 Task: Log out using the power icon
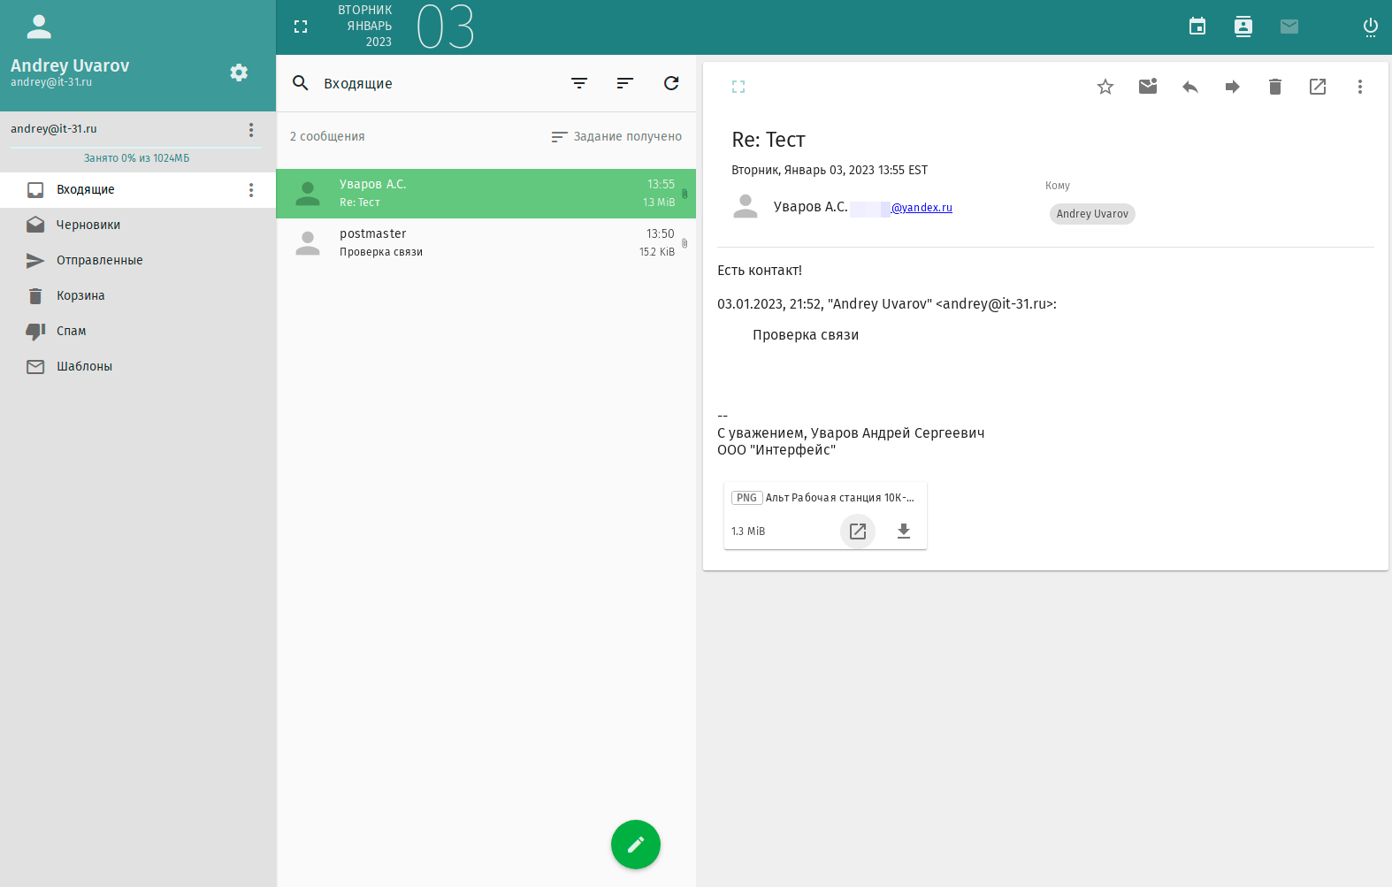click(x=1371, y=27)
